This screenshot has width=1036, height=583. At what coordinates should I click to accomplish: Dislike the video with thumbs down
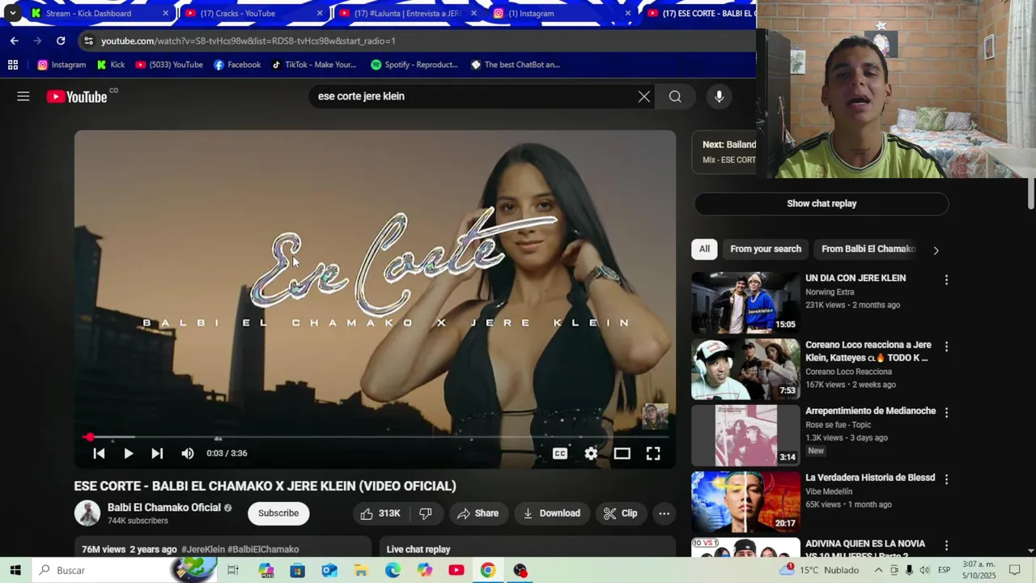point(426,513)
